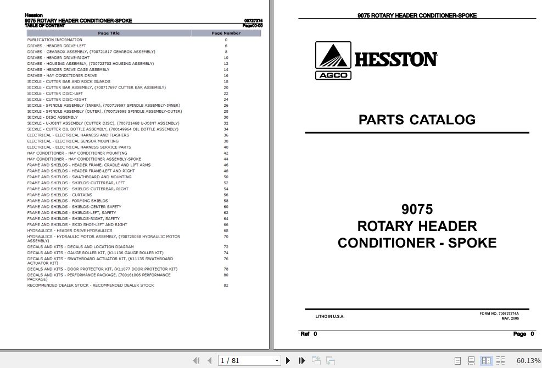Click SHIELDS-CUTTERBAR, RIGHT entry
The image size is (542, 368).
pyautogui.click(x=78, y=189)
